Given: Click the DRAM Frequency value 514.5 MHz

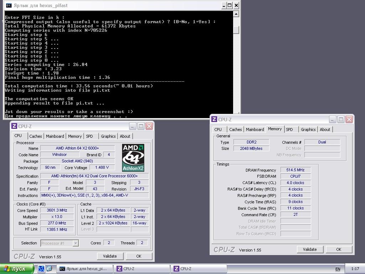Looking at the screenshot, I should 295,170.
